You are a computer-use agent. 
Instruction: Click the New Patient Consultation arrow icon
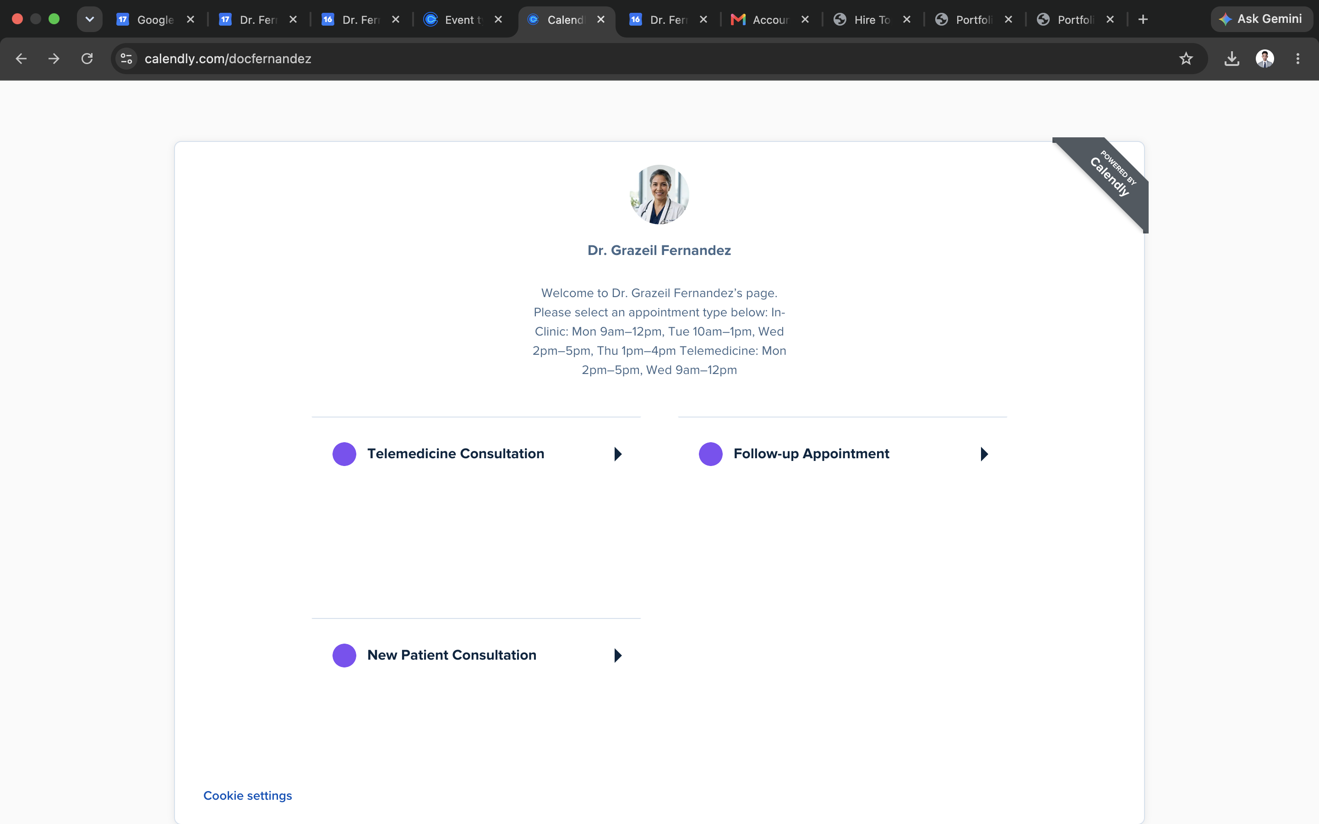point(617,655)
